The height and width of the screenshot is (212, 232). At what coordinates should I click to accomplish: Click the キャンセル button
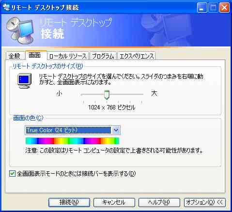(114, 202)
